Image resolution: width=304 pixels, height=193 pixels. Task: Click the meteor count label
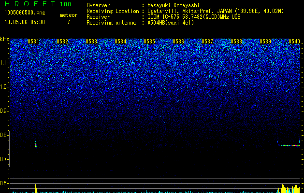(69, 15)
